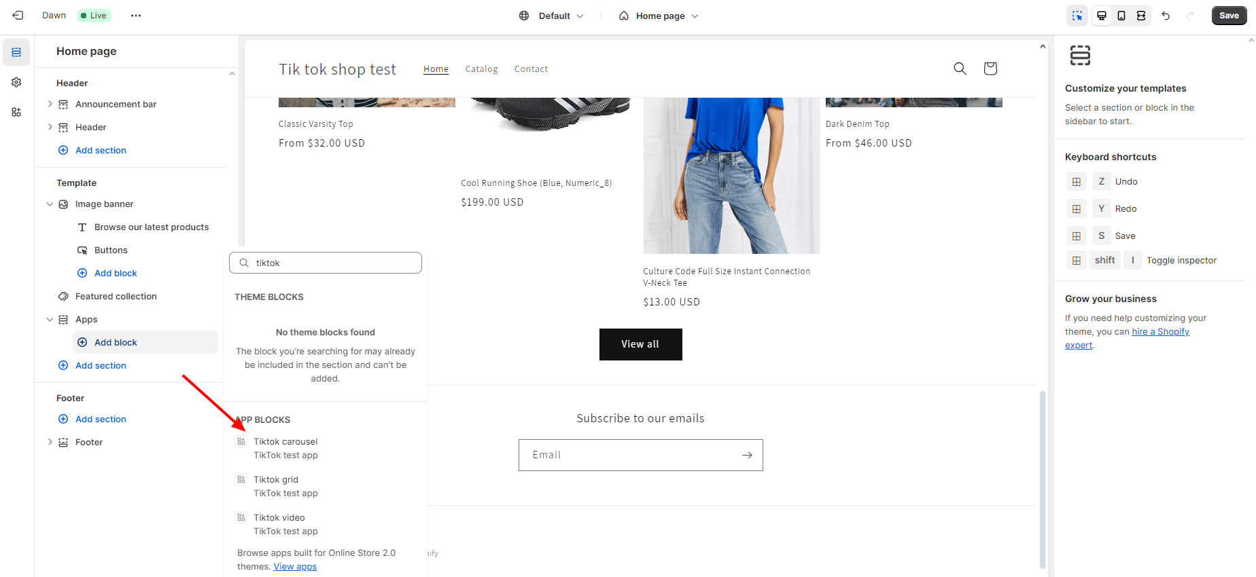Click the undo arrow icon
The image size is (1256, 577).
[x=1166, y=16]
